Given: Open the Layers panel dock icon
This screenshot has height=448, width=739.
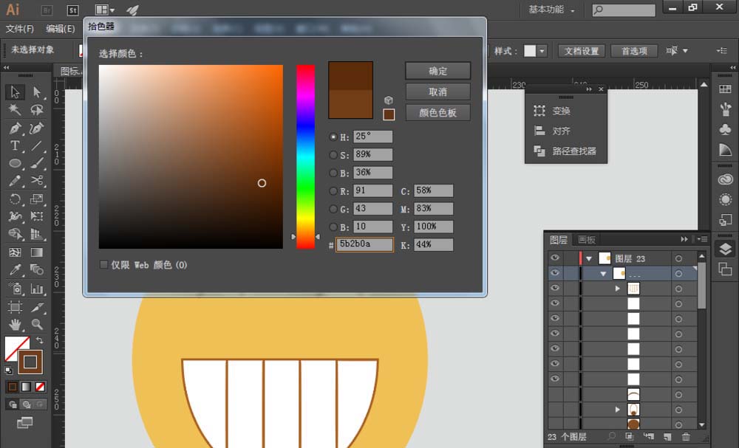Looking at the screenshot, I should 726,249.
